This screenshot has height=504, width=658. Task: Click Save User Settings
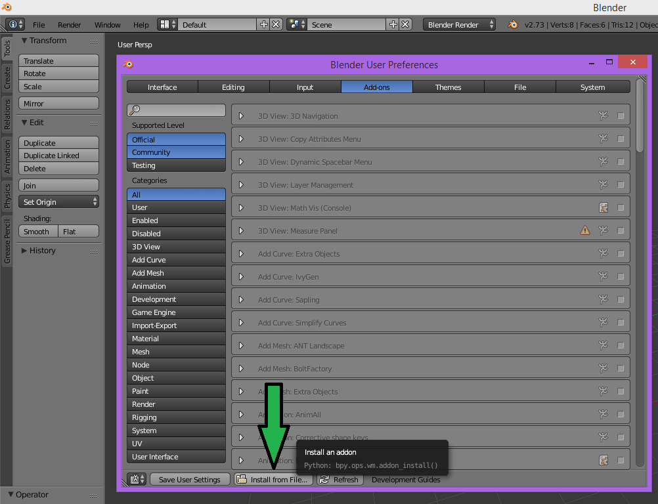coord(190,479)
